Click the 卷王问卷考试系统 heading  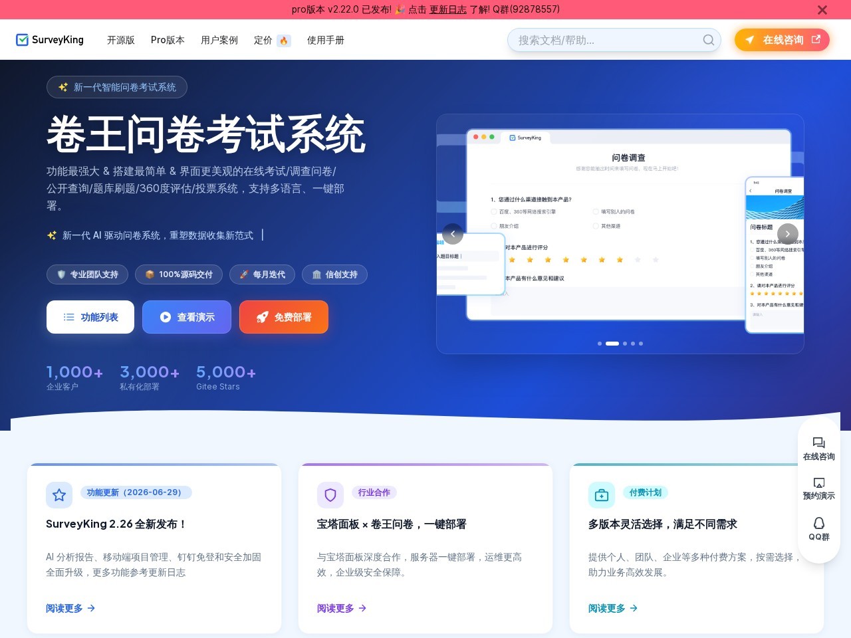(x=206, y=134)
